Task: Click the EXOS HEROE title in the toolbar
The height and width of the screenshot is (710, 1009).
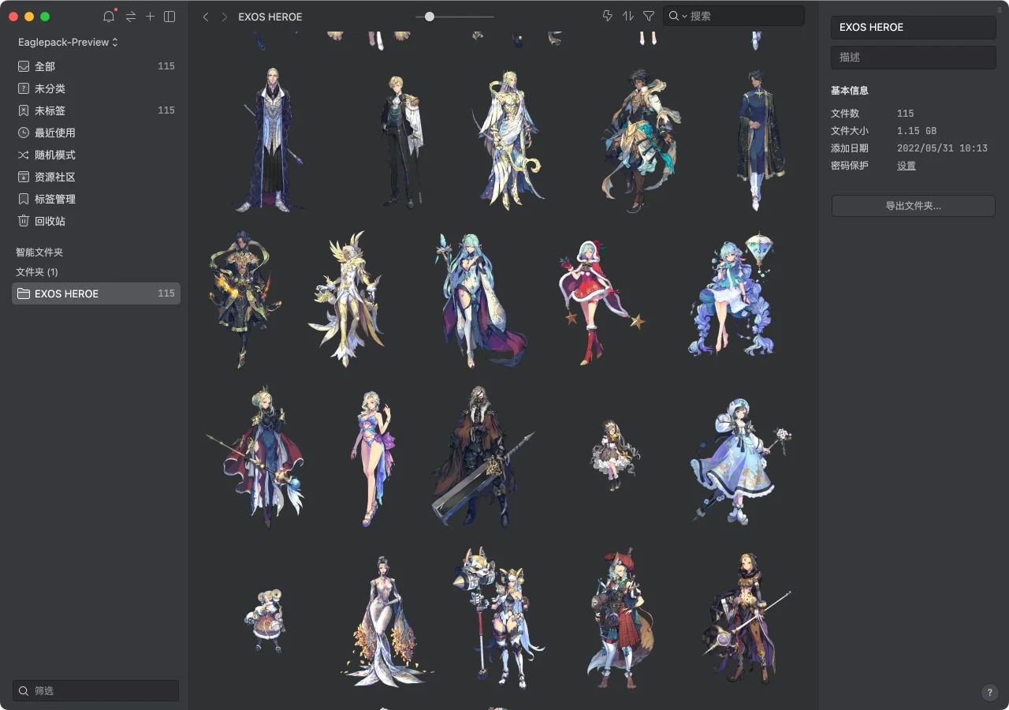Action: point(270,17)
